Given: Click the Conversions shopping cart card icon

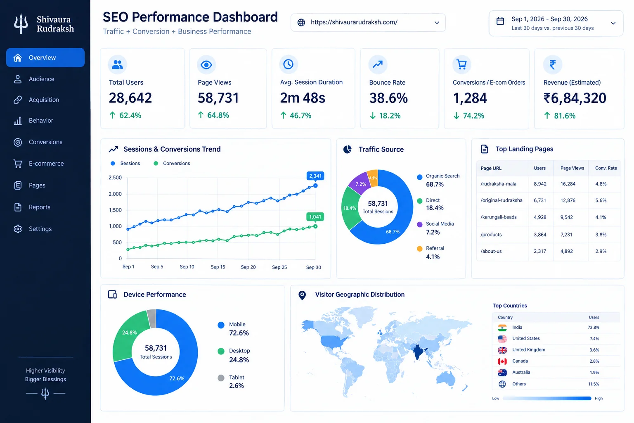Looking at the screenshot, I should click(462, 64).
